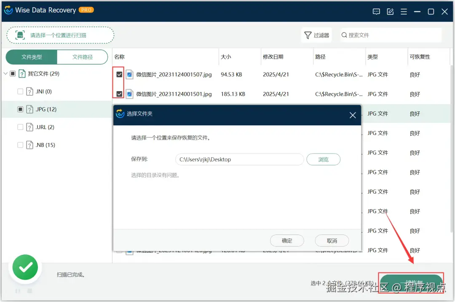Cancel with the 取消 button
The width and height of the screenshot is (455, 302).
click(x=332, y=241)
